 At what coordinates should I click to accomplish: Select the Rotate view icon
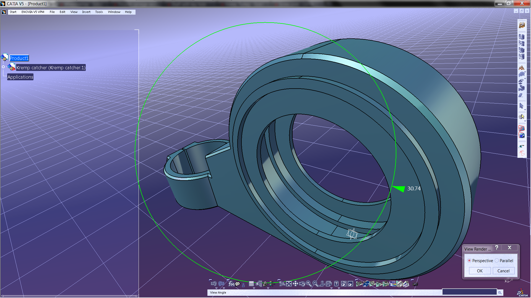pyautogui.click(x=302, y=284)
